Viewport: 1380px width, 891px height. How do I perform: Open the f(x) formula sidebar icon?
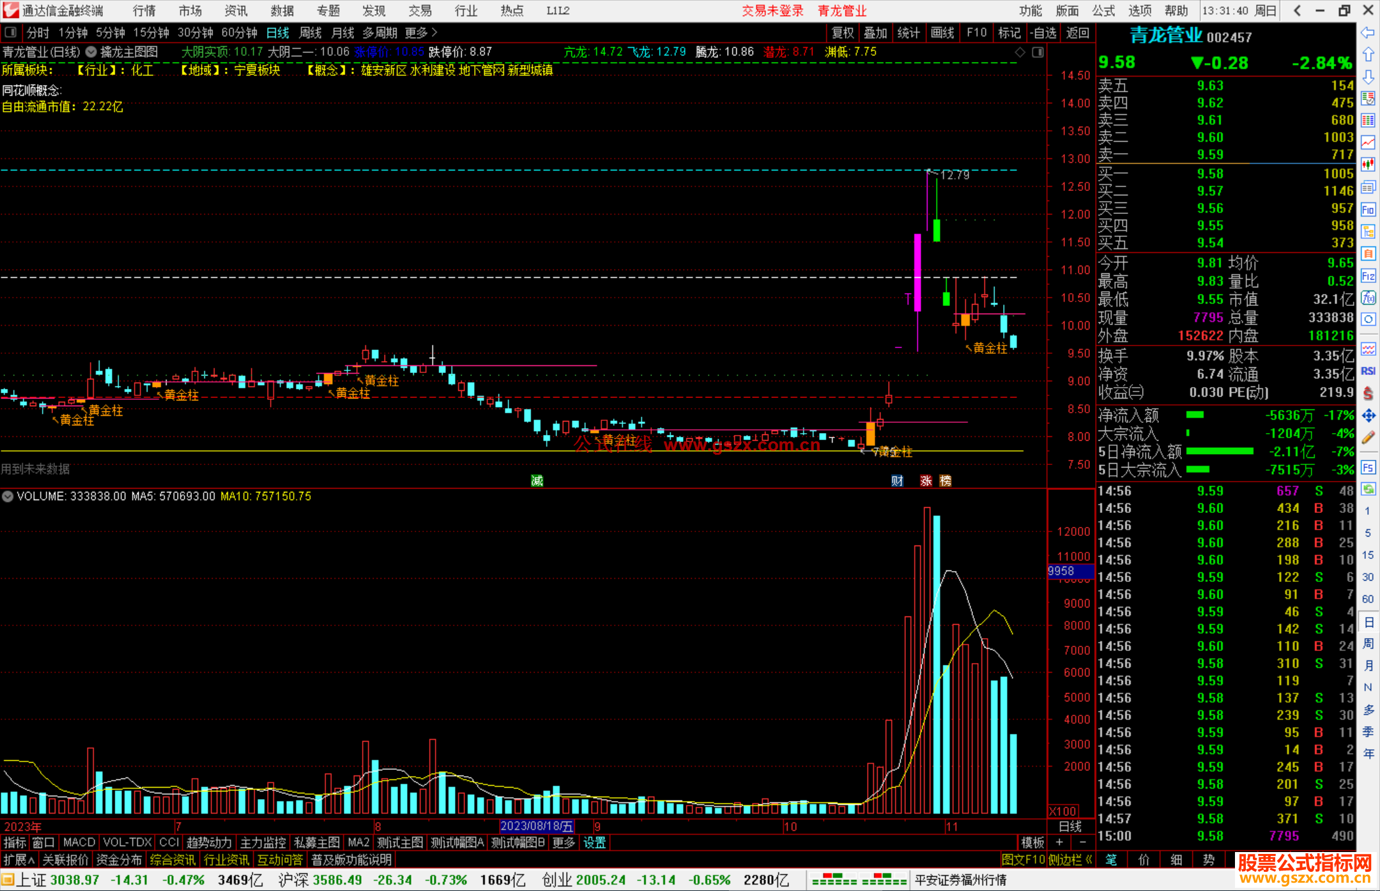pos(1368,298)
